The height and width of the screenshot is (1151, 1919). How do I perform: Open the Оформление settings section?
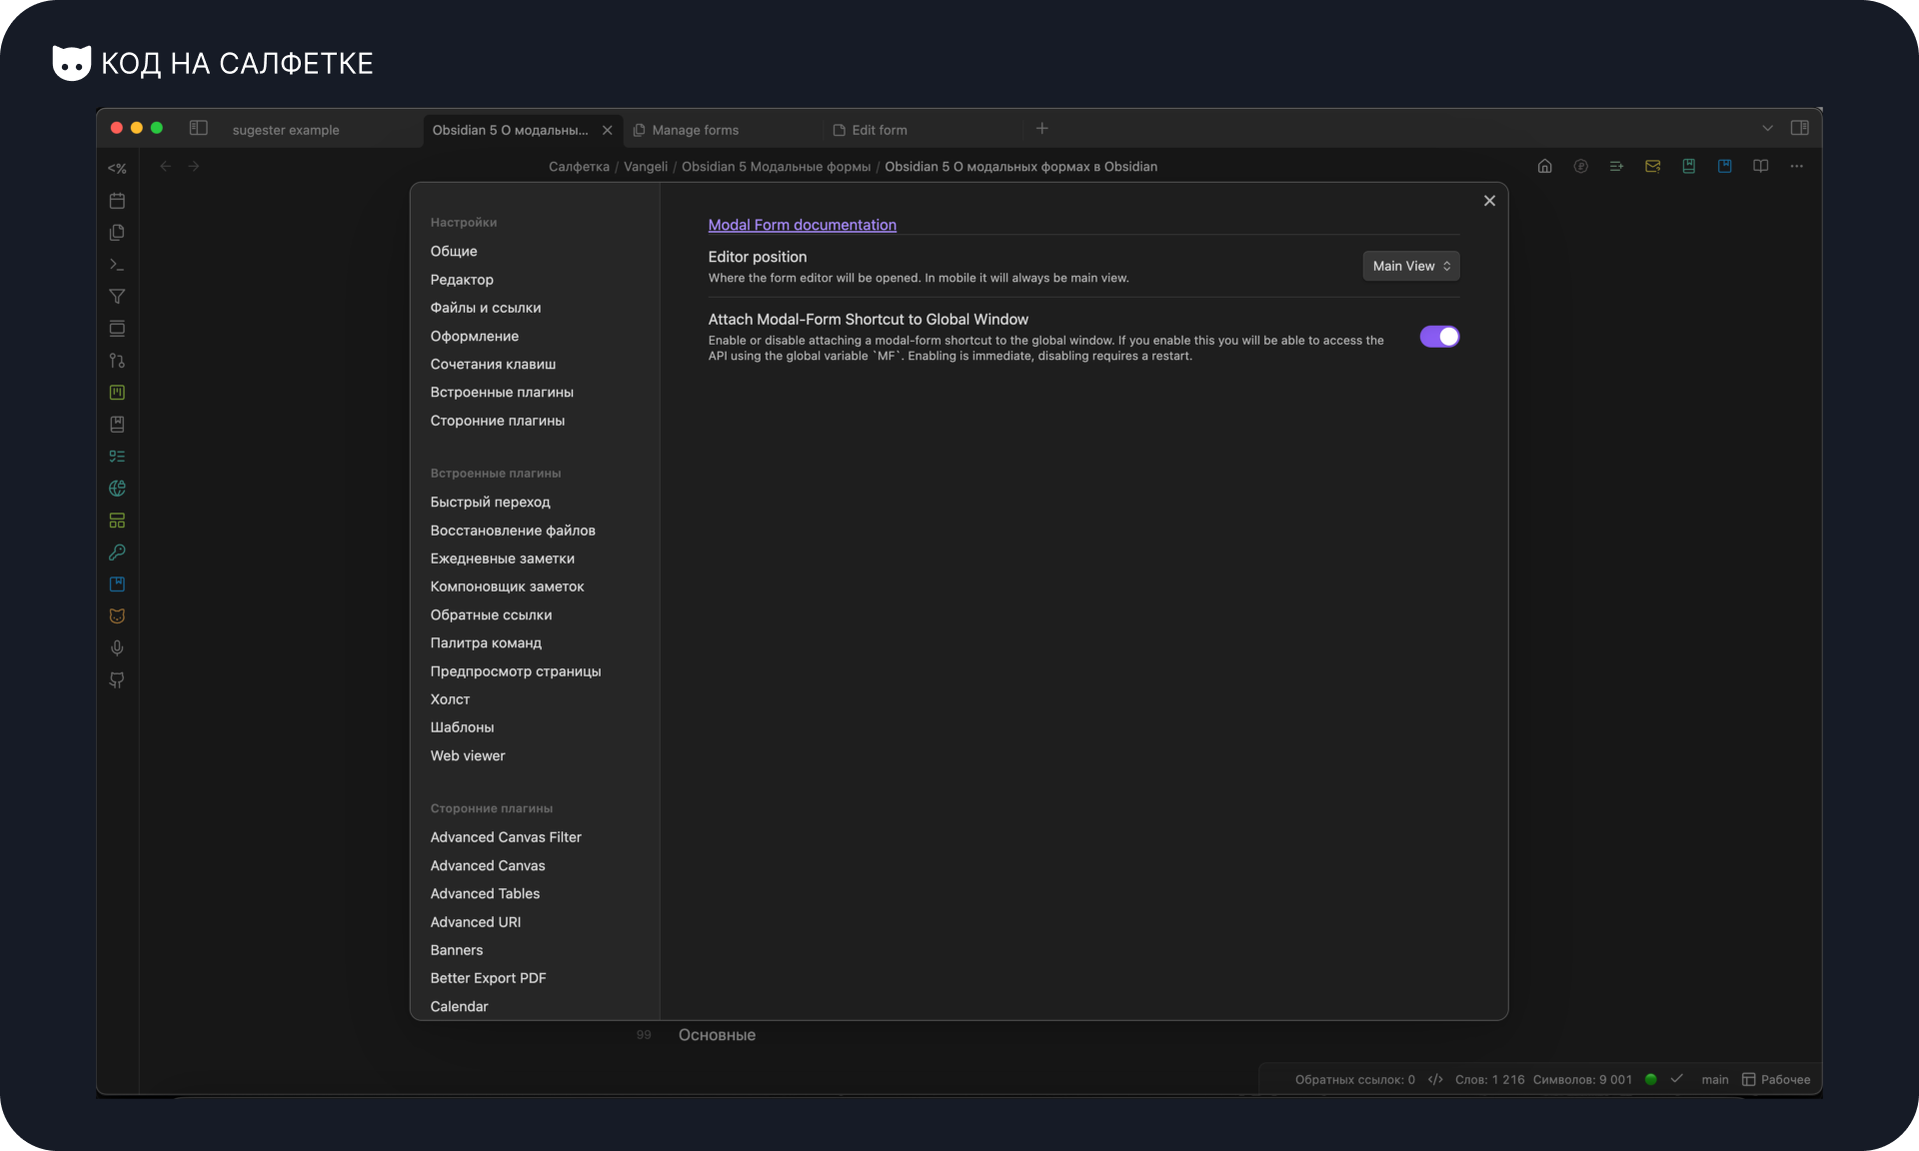pos(475,336)
